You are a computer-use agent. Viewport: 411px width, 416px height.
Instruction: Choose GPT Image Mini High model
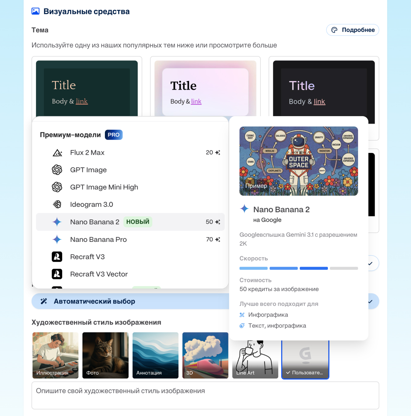tap(104, 187)
